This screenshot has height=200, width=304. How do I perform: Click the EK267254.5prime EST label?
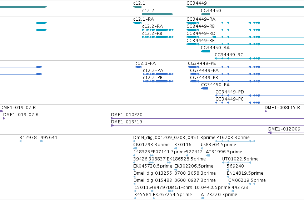(x=172, y=195)
